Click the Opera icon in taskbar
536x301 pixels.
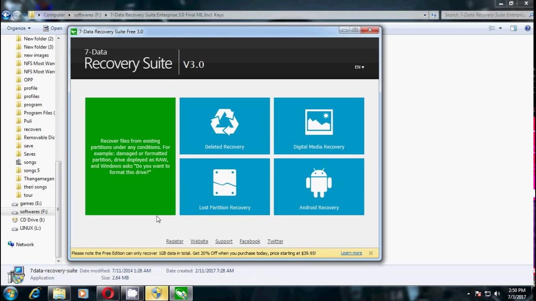108,293
